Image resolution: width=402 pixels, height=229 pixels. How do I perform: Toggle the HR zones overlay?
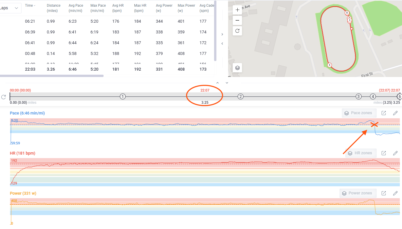click(361, 153)
